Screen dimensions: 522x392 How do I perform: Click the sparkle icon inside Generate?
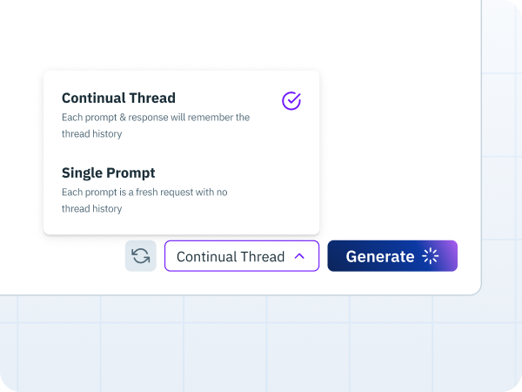click(431, 256)
